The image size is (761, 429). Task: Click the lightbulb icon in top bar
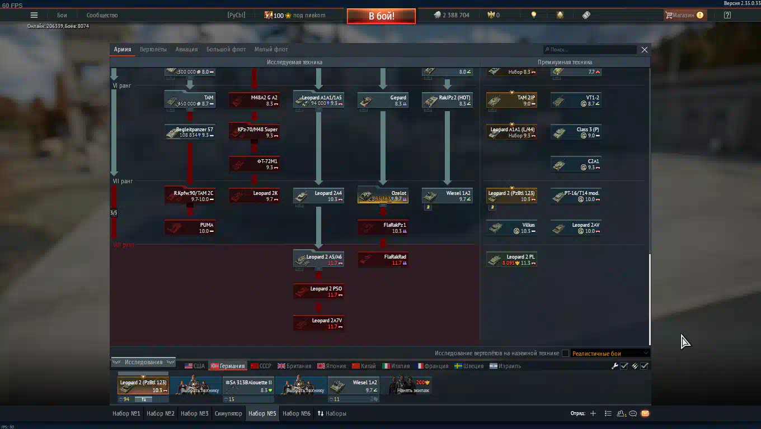tap(534, 15)
